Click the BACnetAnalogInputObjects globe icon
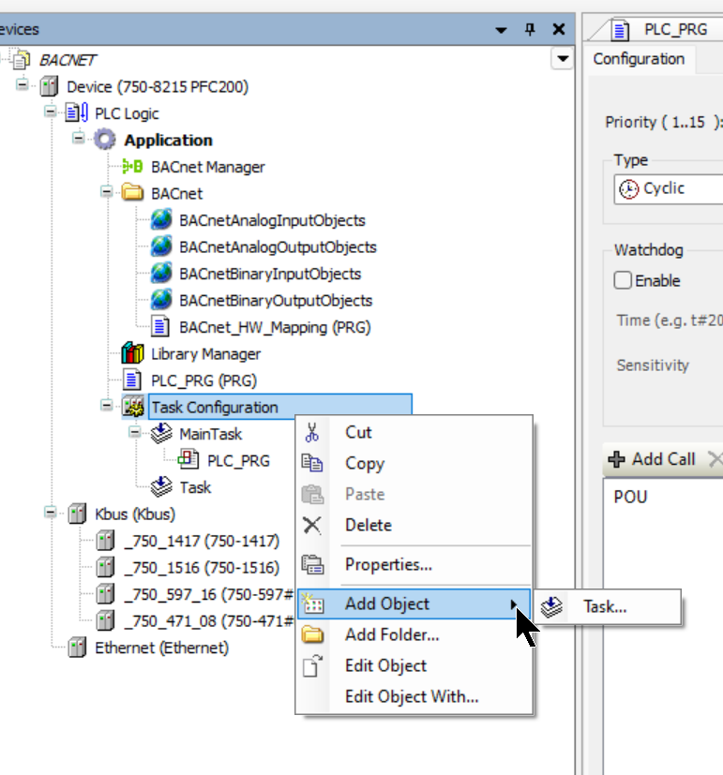Image resolution: width=723 pixels, height=775 pixels. (161, 220)
